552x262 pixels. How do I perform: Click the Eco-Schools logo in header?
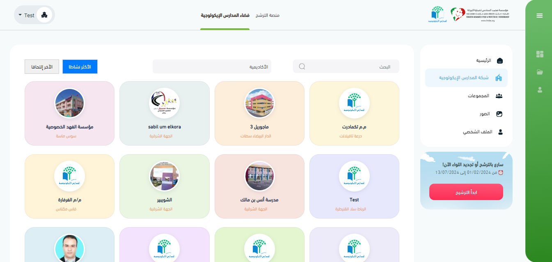[x=437, y=14]
